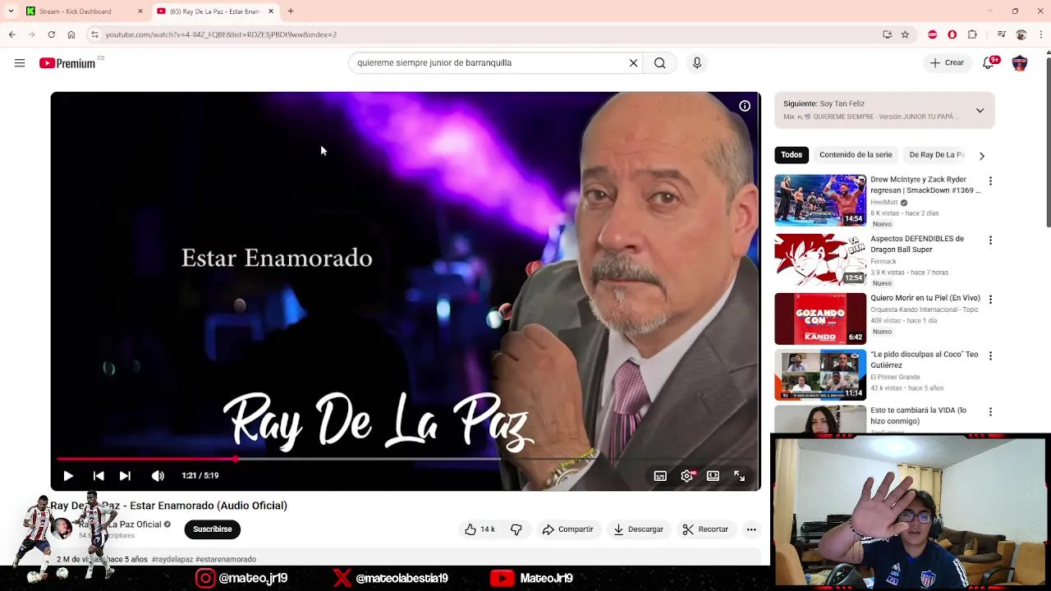Play the video
Viewport: 1051px width, 591px height.
point(68,475)
